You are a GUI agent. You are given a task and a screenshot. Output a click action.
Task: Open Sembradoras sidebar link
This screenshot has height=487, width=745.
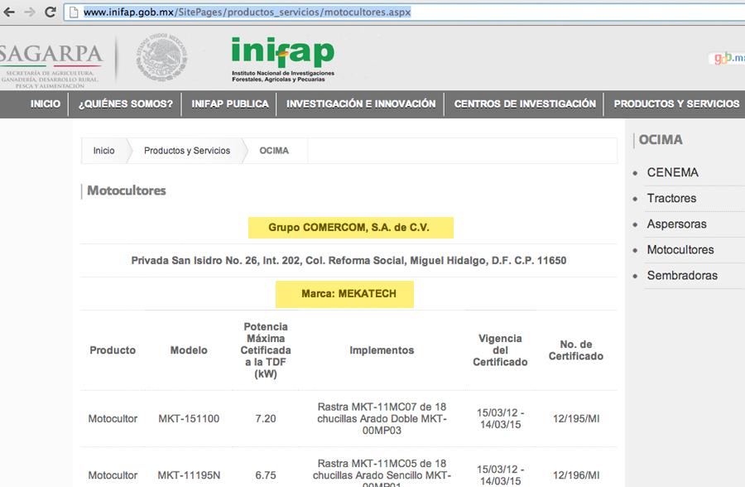pyautogui.click(x=682, y=275)
